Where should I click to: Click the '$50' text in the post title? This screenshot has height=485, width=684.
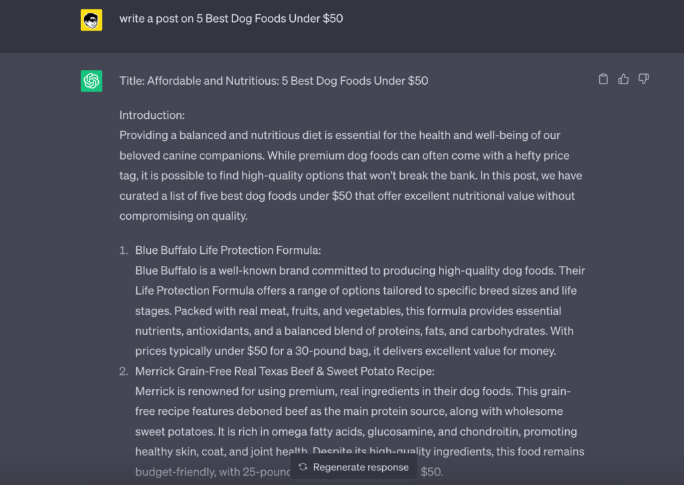(418, 80)
